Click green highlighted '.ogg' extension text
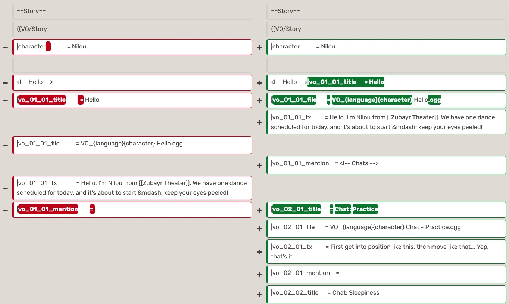 [435, 100]
